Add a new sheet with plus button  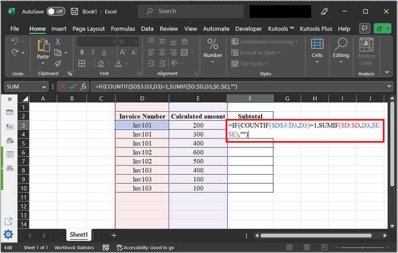coord(114,235)
